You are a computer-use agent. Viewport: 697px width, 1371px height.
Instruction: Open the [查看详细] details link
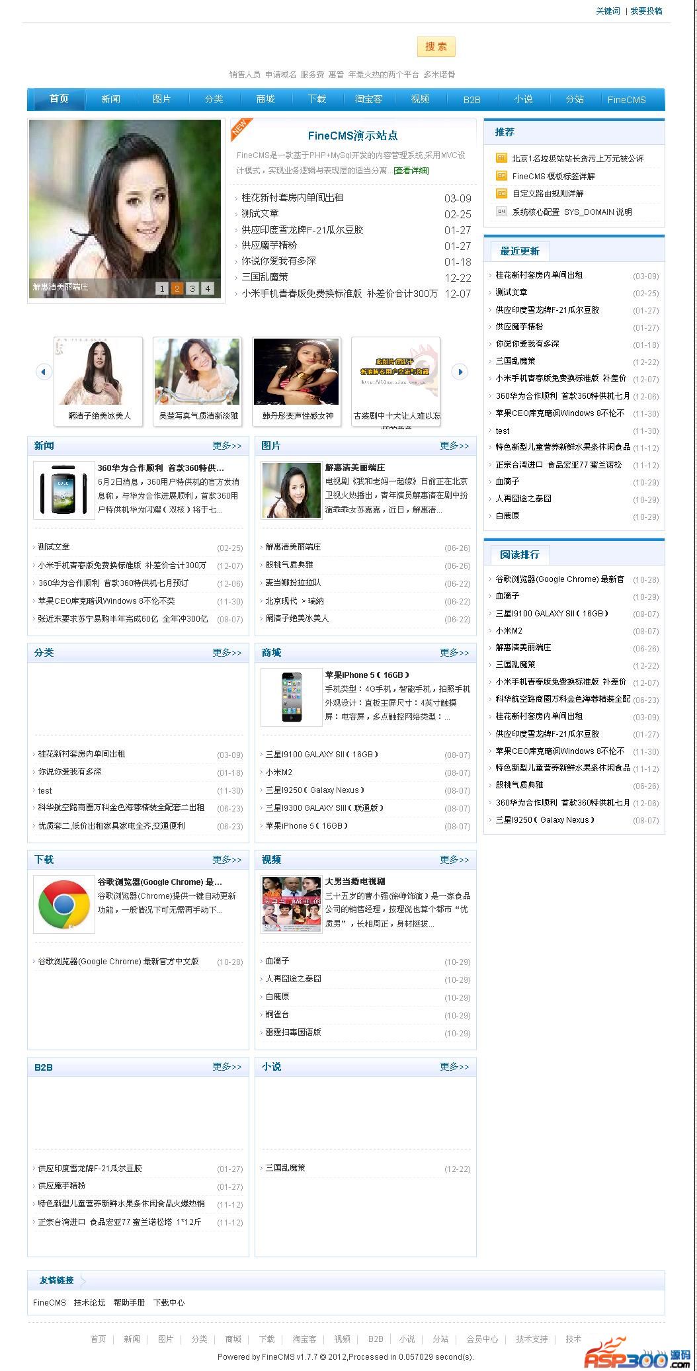[411, 171]
